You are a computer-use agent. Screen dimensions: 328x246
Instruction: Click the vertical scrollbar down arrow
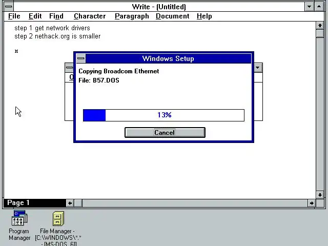[320, 195]
